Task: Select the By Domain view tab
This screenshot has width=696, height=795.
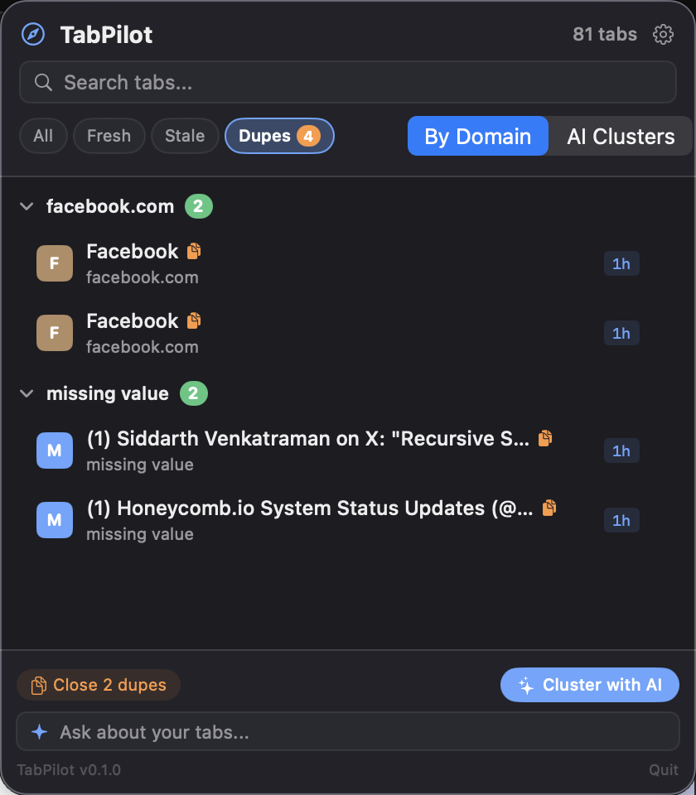Action: (x=477, y=136)
